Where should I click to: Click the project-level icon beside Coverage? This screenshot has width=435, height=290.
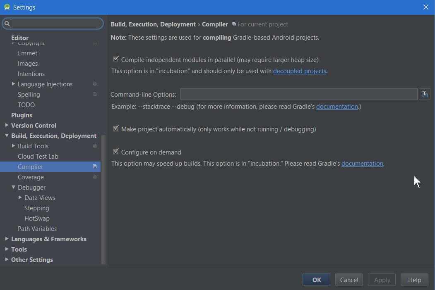coord(95,177)
